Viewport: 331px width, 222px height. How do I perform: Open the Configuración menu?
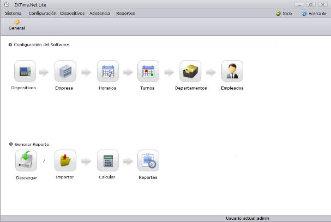click(x=43, y=13)
